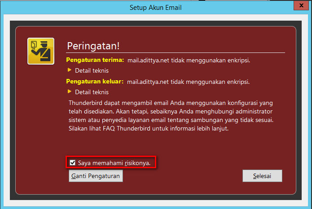Viewport: 312px width, 209px height.
Task: Open Detail teknis text for incoming settings
Action: (92, 70)
